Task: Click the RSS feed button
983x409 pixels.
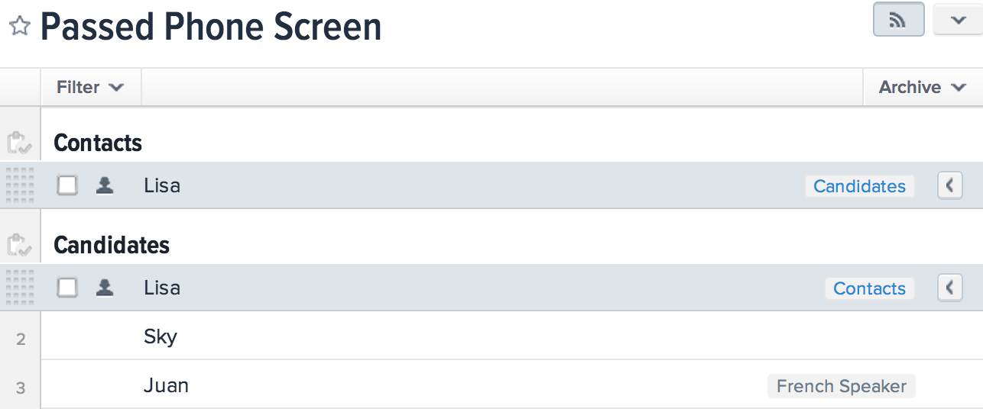Action: tap(898, 20)
